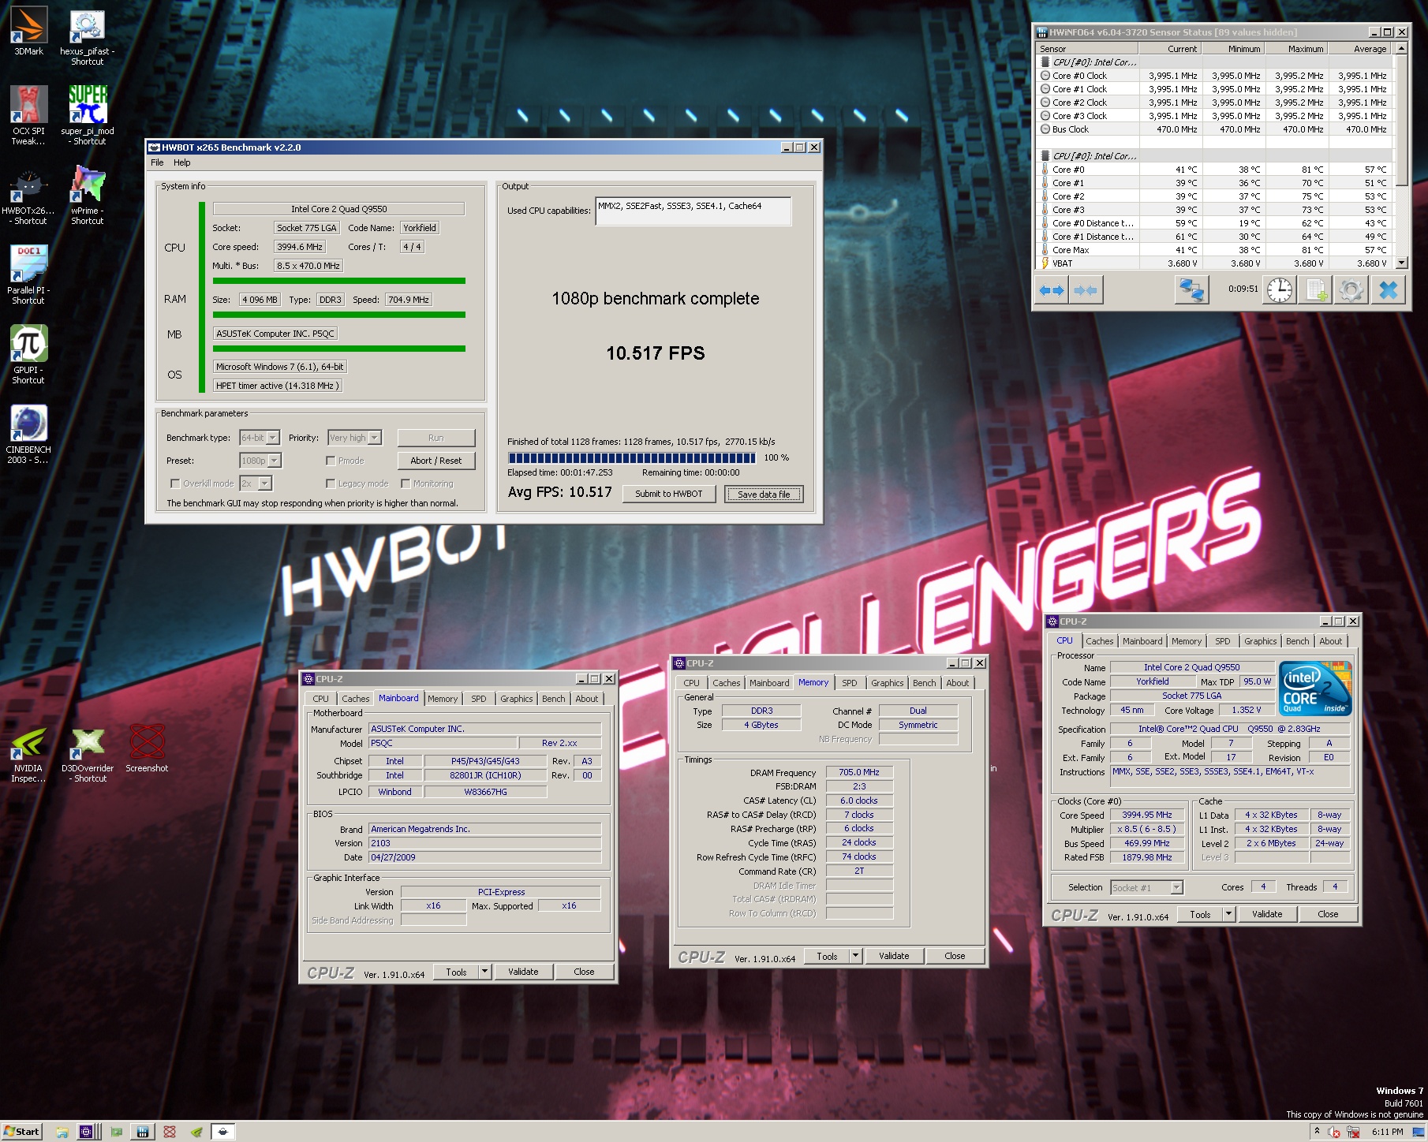Screen dimensions: 1428x1142
Task: Click Tools button in CPU-Z CPU window
Action: pyautogui.click(x=1200, y=914)
